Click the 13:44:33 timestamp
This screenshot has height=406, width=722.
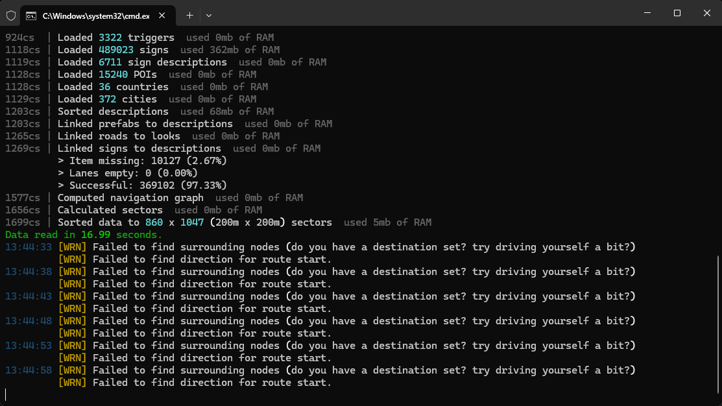28,247
